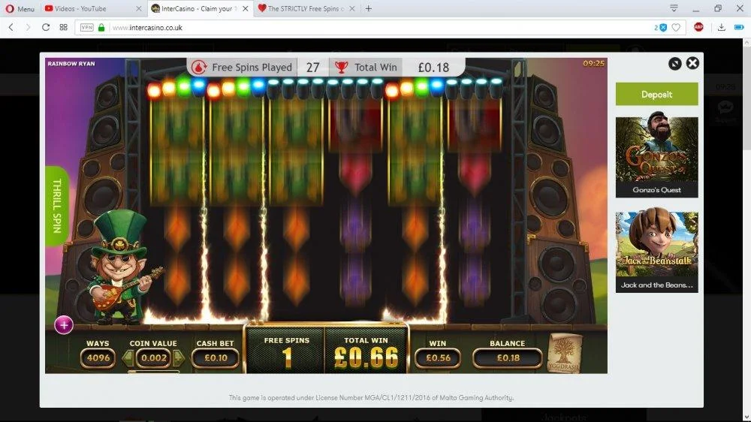Screen dimensions: 751x422
Task: Open the downloads panel
Action: point(721,28)
